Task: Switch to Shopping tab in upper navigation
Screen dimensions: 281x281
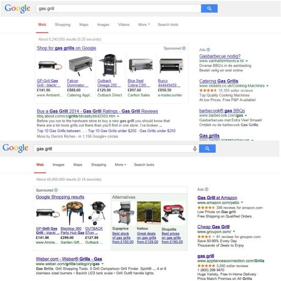Action: click(63, 25)
